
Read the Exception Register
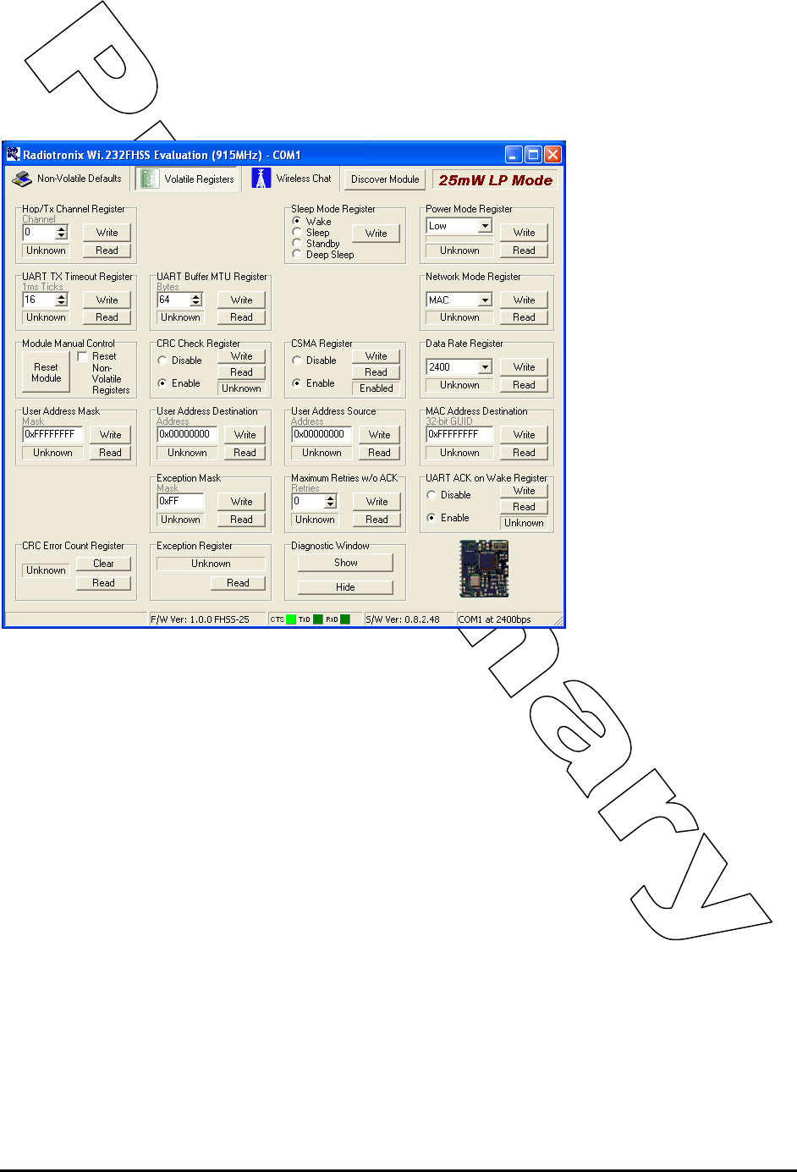(x=239, y=583)
